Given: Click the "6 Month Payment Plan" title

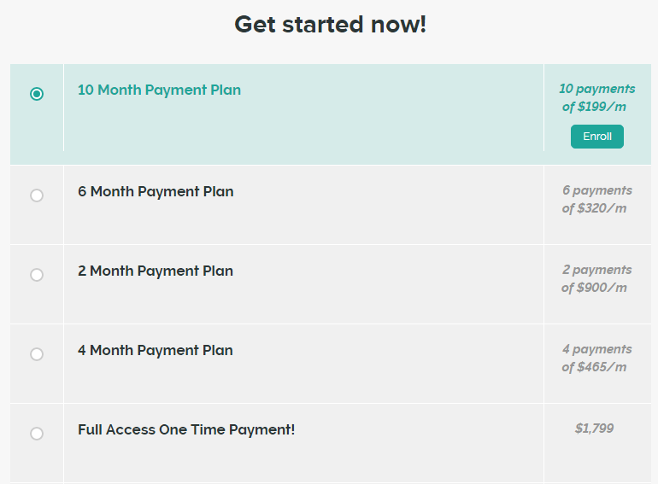Looking at the screenshot, I should [156, 191].
